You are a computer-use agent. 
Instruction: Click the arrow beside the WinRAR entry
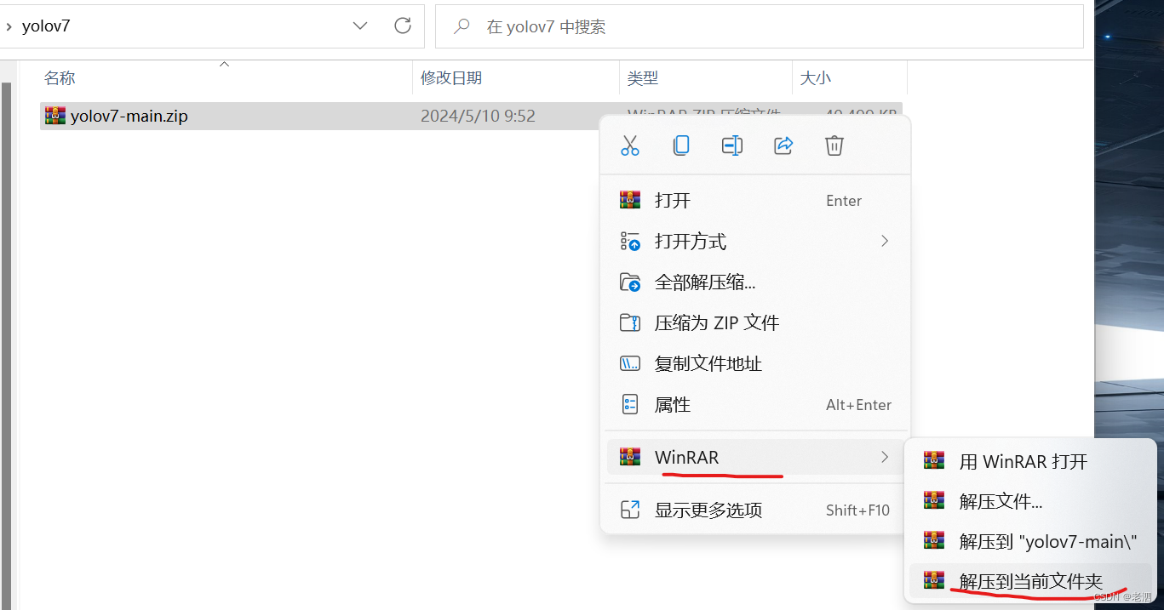click(x=885, y=458)
